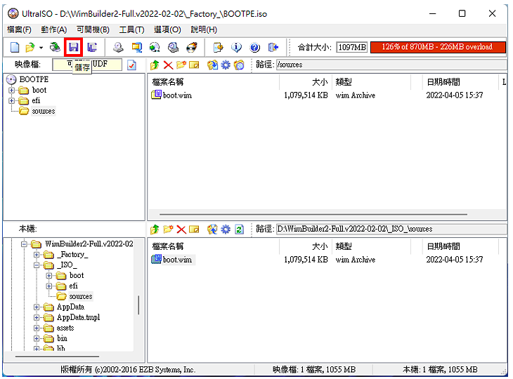Click the Open file folder icon
Screen dimensions: 513x379
point(30,48)
